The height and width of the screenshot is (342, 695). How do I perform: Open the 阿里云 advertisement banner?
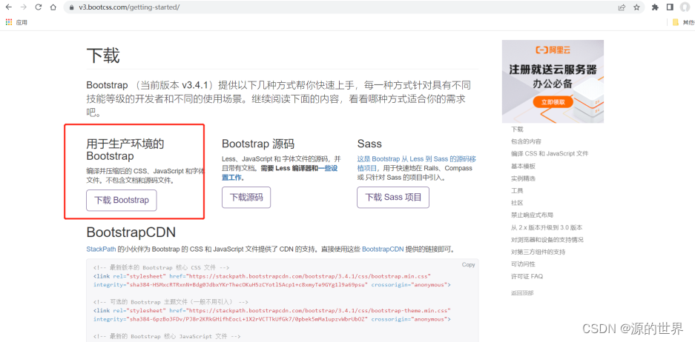point(553,81)
